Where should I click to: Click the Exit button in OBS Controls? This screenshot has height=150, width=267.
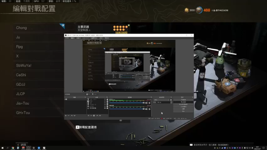point(183,111)
